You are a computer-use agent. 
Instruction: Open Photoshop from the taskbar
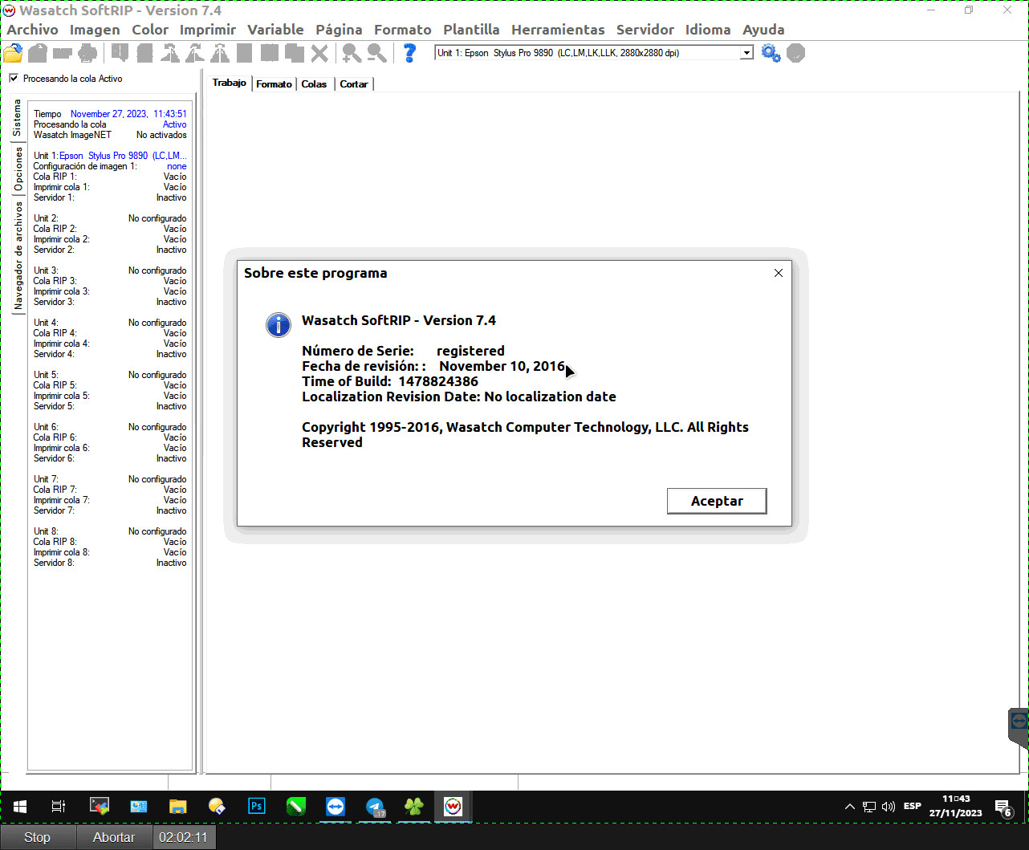[x=257, y=806]
